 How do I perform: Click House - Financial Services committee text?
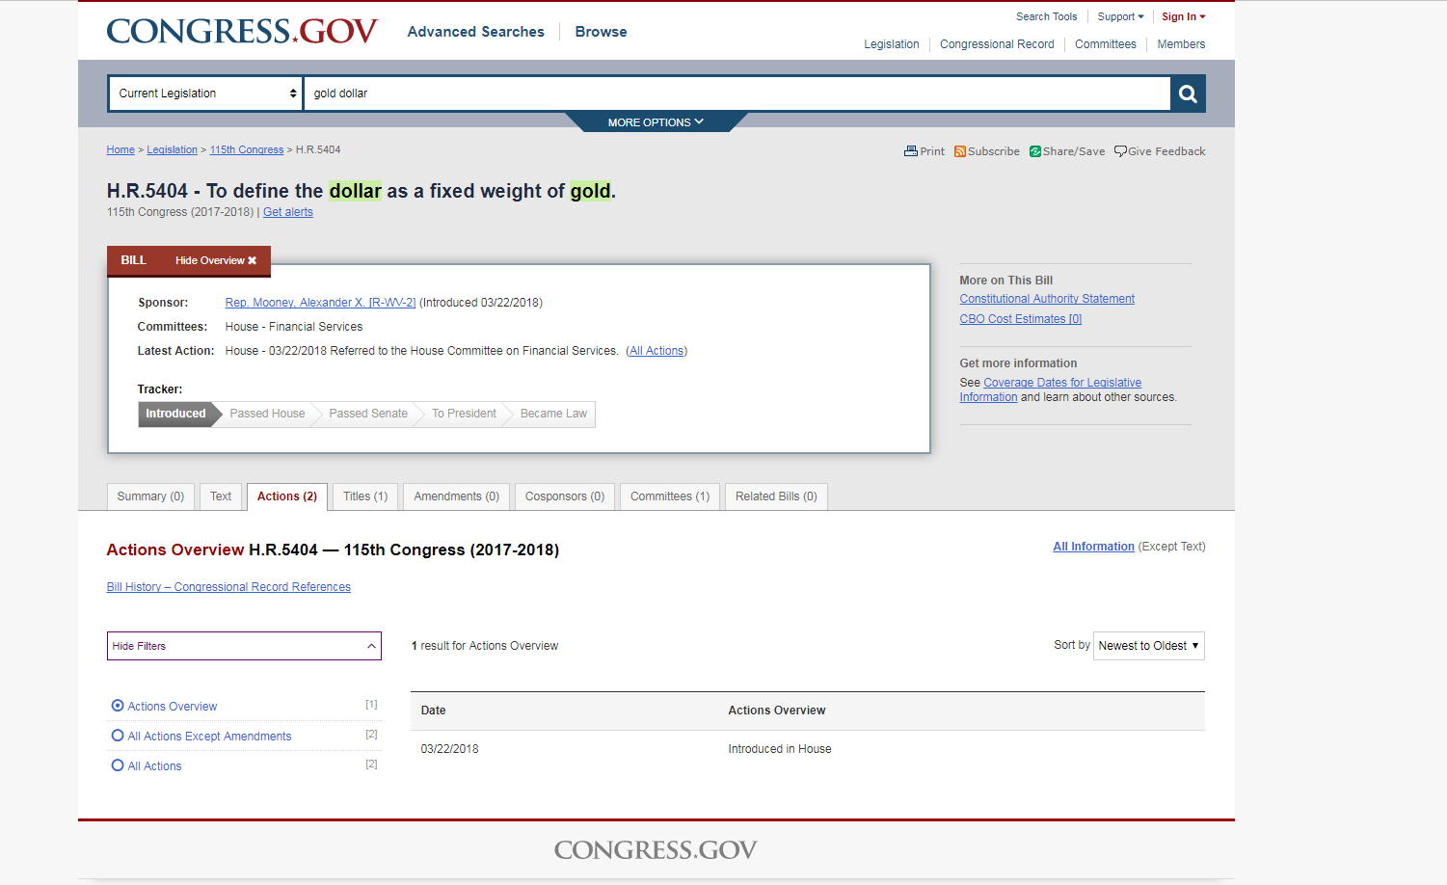(x=294, y=327)
